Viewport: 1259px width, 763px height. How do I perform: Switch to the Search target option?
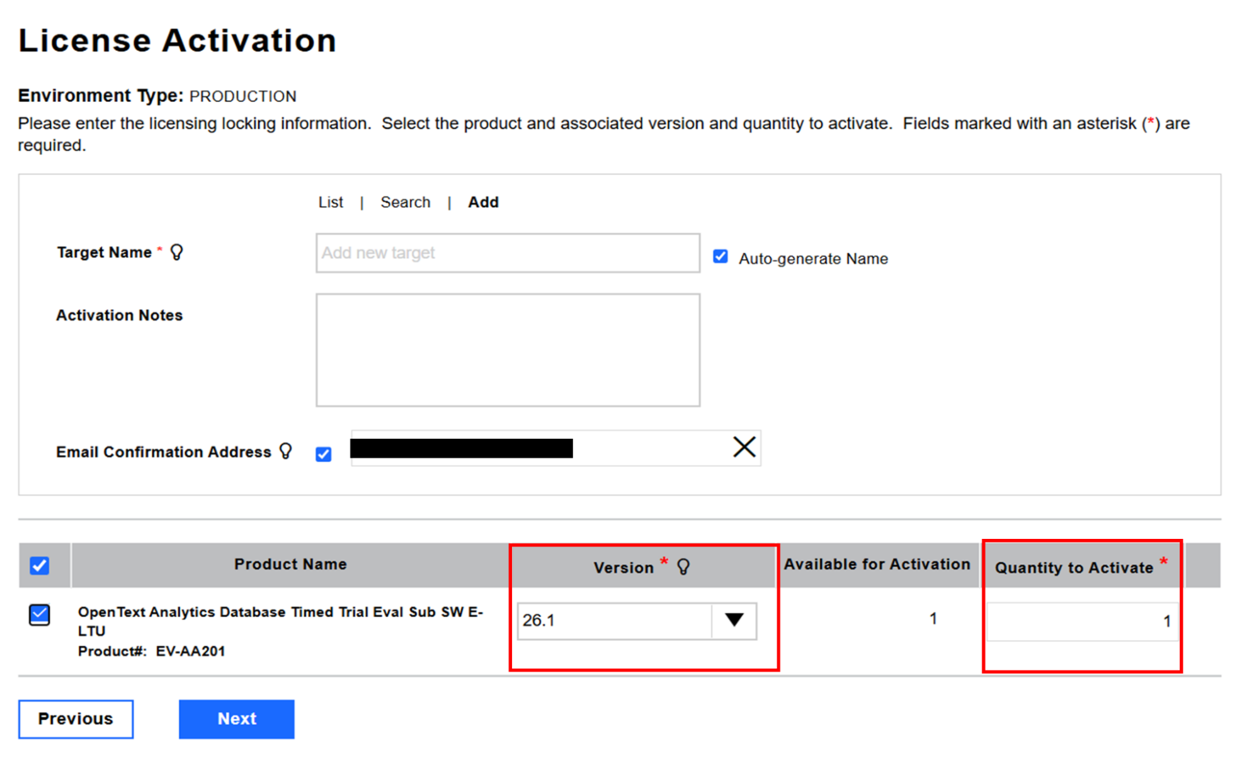click(405, 202)
